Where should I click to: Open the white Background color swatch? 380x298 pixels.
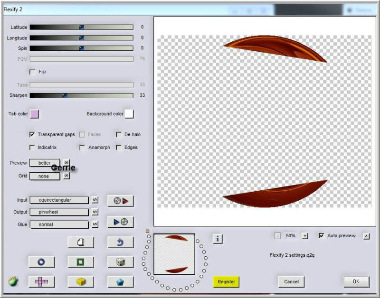coord(129,114)
